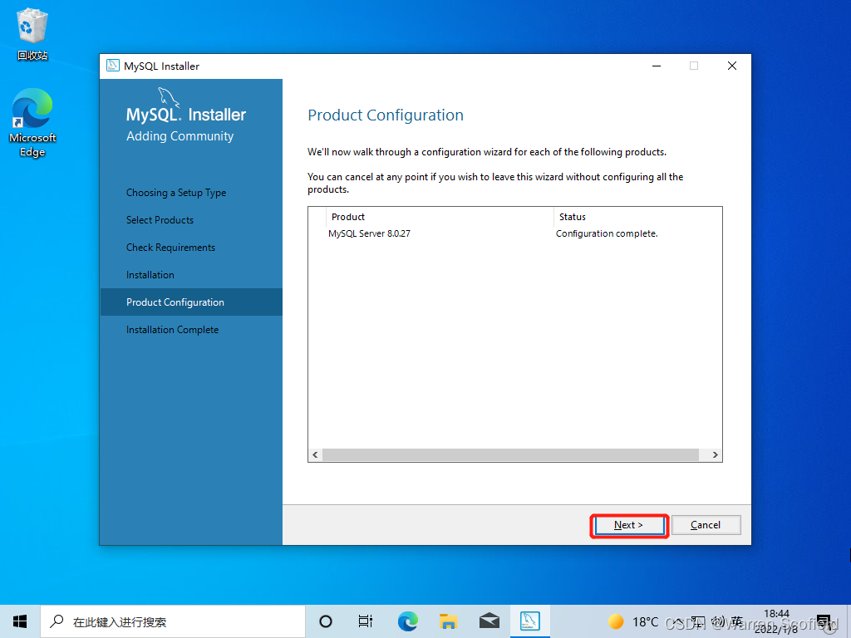The image size is (851, 638).
Task: Click the Configuration complete status text
Action: pyautogui.click(x=607, y=233)
